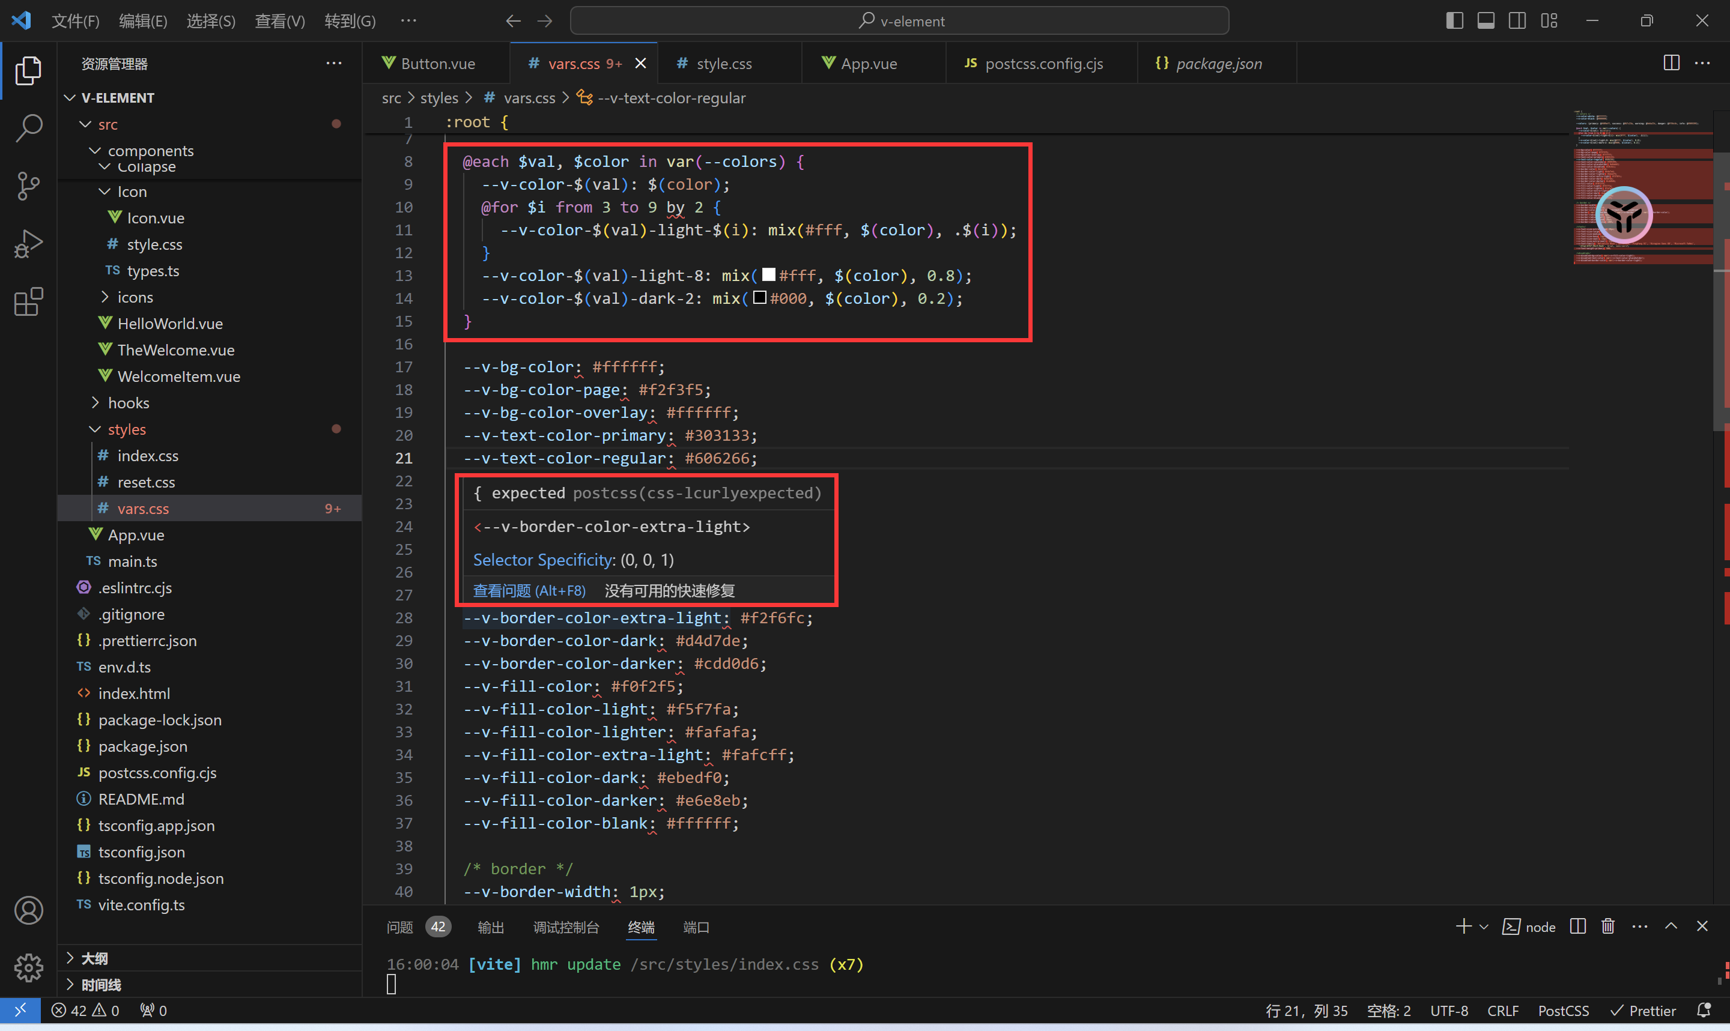Close the bottom terminal panel

pyautogui.click(x=1702, y=926)
